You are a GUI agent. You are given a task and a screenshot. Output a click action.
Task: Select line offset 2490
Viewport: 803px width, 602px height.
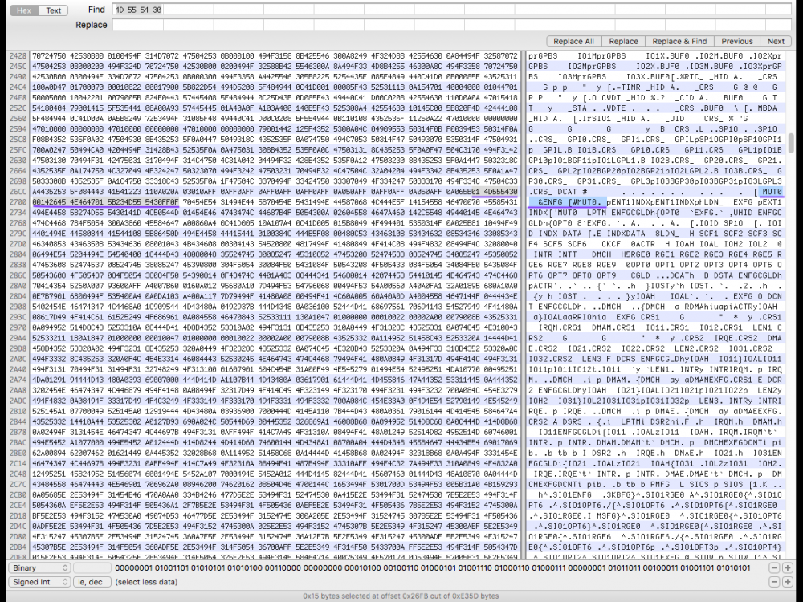[18, 76]
